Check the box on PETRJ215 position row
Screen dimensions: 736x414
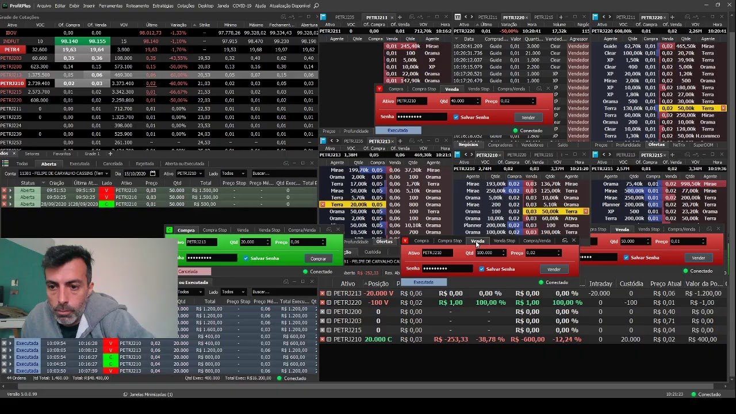click(329, 330)
